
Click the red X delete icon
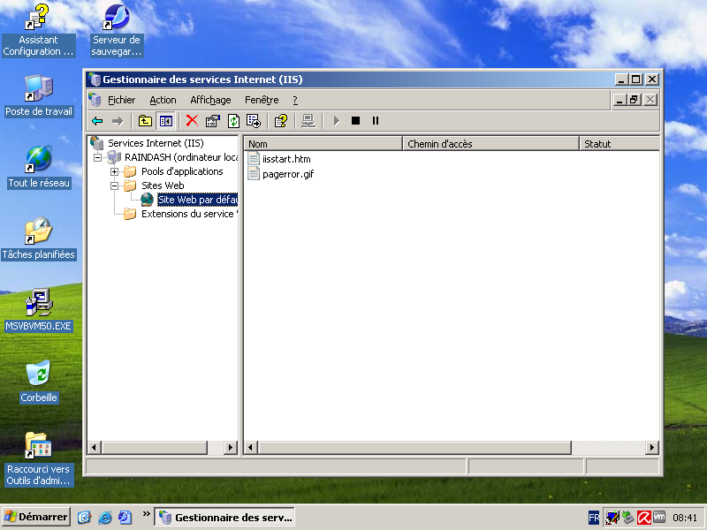click(191, 121)
